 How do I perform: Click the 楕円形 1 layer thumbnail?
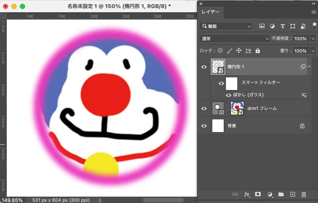coord(218,67)
